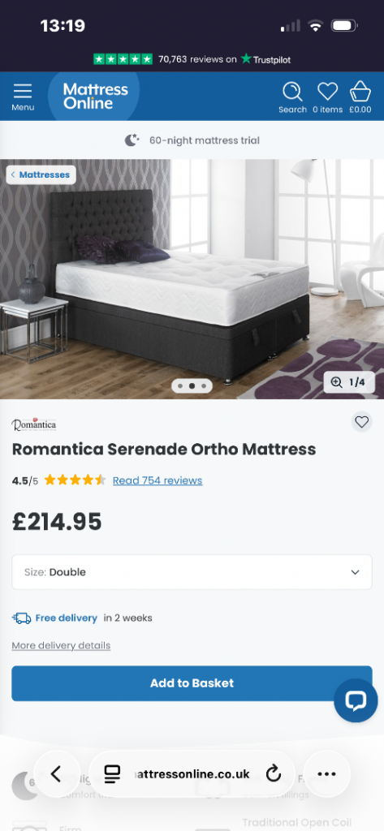The width and height of the screenshot is (384, 831).
Task: Go back to Mattresses breadcrumb
Action: [41, 174]
